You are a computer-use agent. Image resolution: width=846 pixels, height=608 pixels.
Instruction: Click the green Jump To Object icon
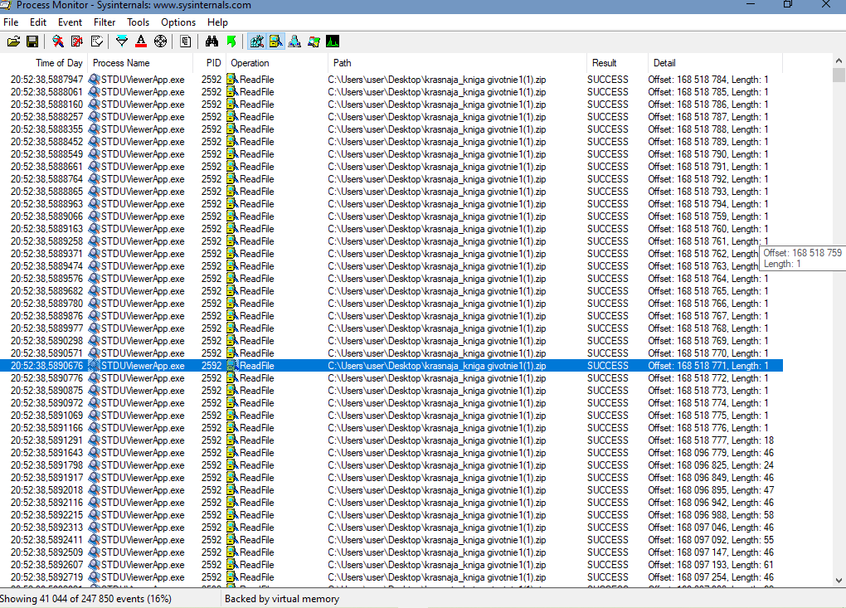pyautogui.click(x=231, y=41)
